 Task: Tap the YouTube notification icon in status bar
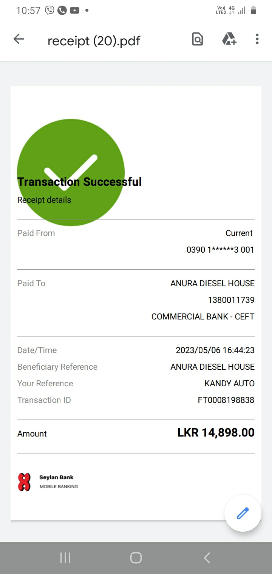coord(74,10)
